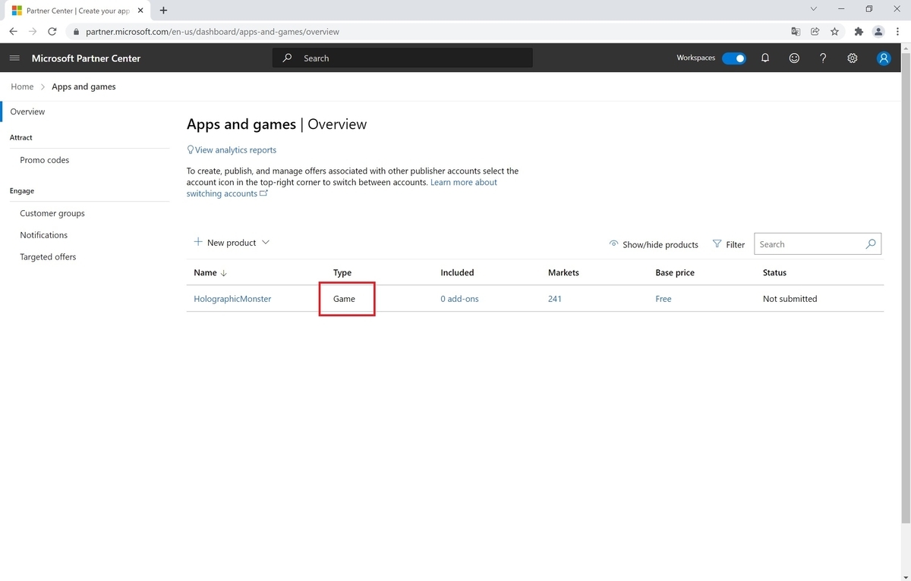Screen dimensions: 911x581
Task: Open the Overview sidebar item
Action: click(27, 111)
